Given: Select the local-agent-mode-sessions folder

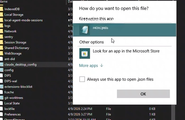Looking at the screenshot, I should click(x=23, y=20).
